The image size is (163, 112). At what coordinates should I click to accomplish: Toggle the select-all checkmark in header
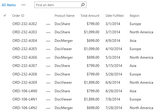(x=5, y=16)
